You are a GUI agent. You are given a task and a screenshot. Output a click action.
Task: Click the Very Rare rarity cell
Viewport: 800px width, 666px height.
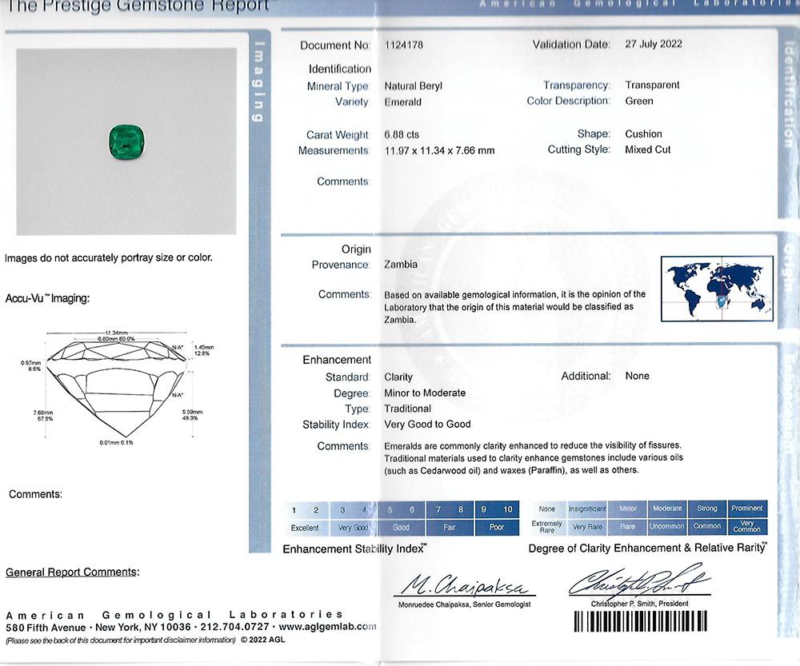click(x=587, y=527)
